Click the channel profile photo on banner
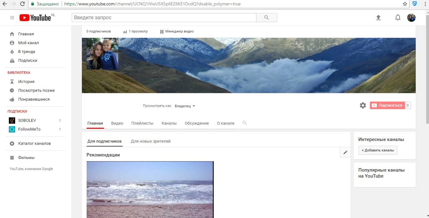This screenshot has height=218, width=429. pyautogui.click(x=102, y=54)
